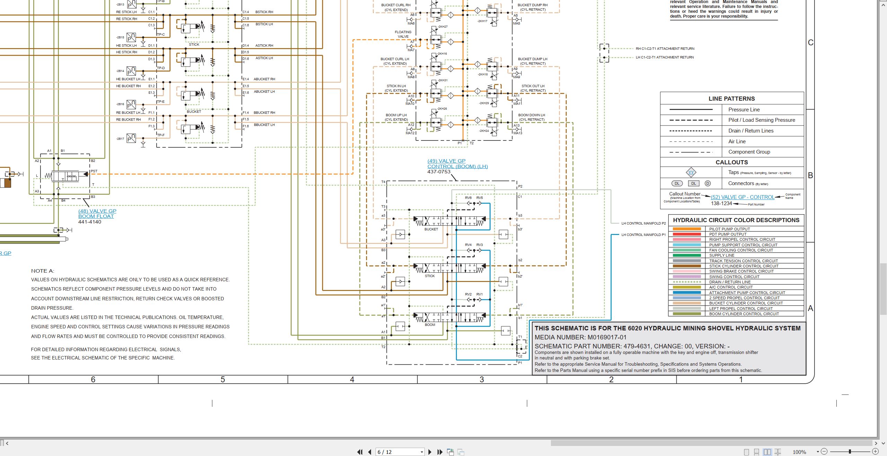Viewport: 887px width, 456px height.
Task: Click the ATTACHMENT PUMP CONTROL CIRCUIT blue swatch
Action: 687,293
